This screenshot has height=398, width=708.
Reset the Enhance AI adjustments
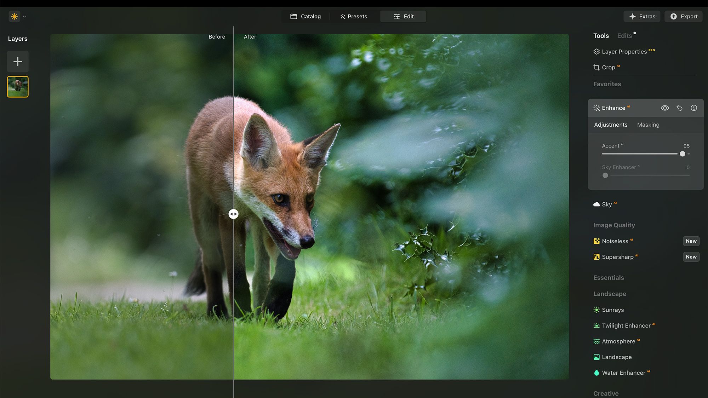(679, 108)
